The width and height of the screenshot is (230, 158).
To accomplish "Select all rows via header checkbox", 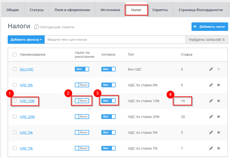I will click(x=15, y=54).
